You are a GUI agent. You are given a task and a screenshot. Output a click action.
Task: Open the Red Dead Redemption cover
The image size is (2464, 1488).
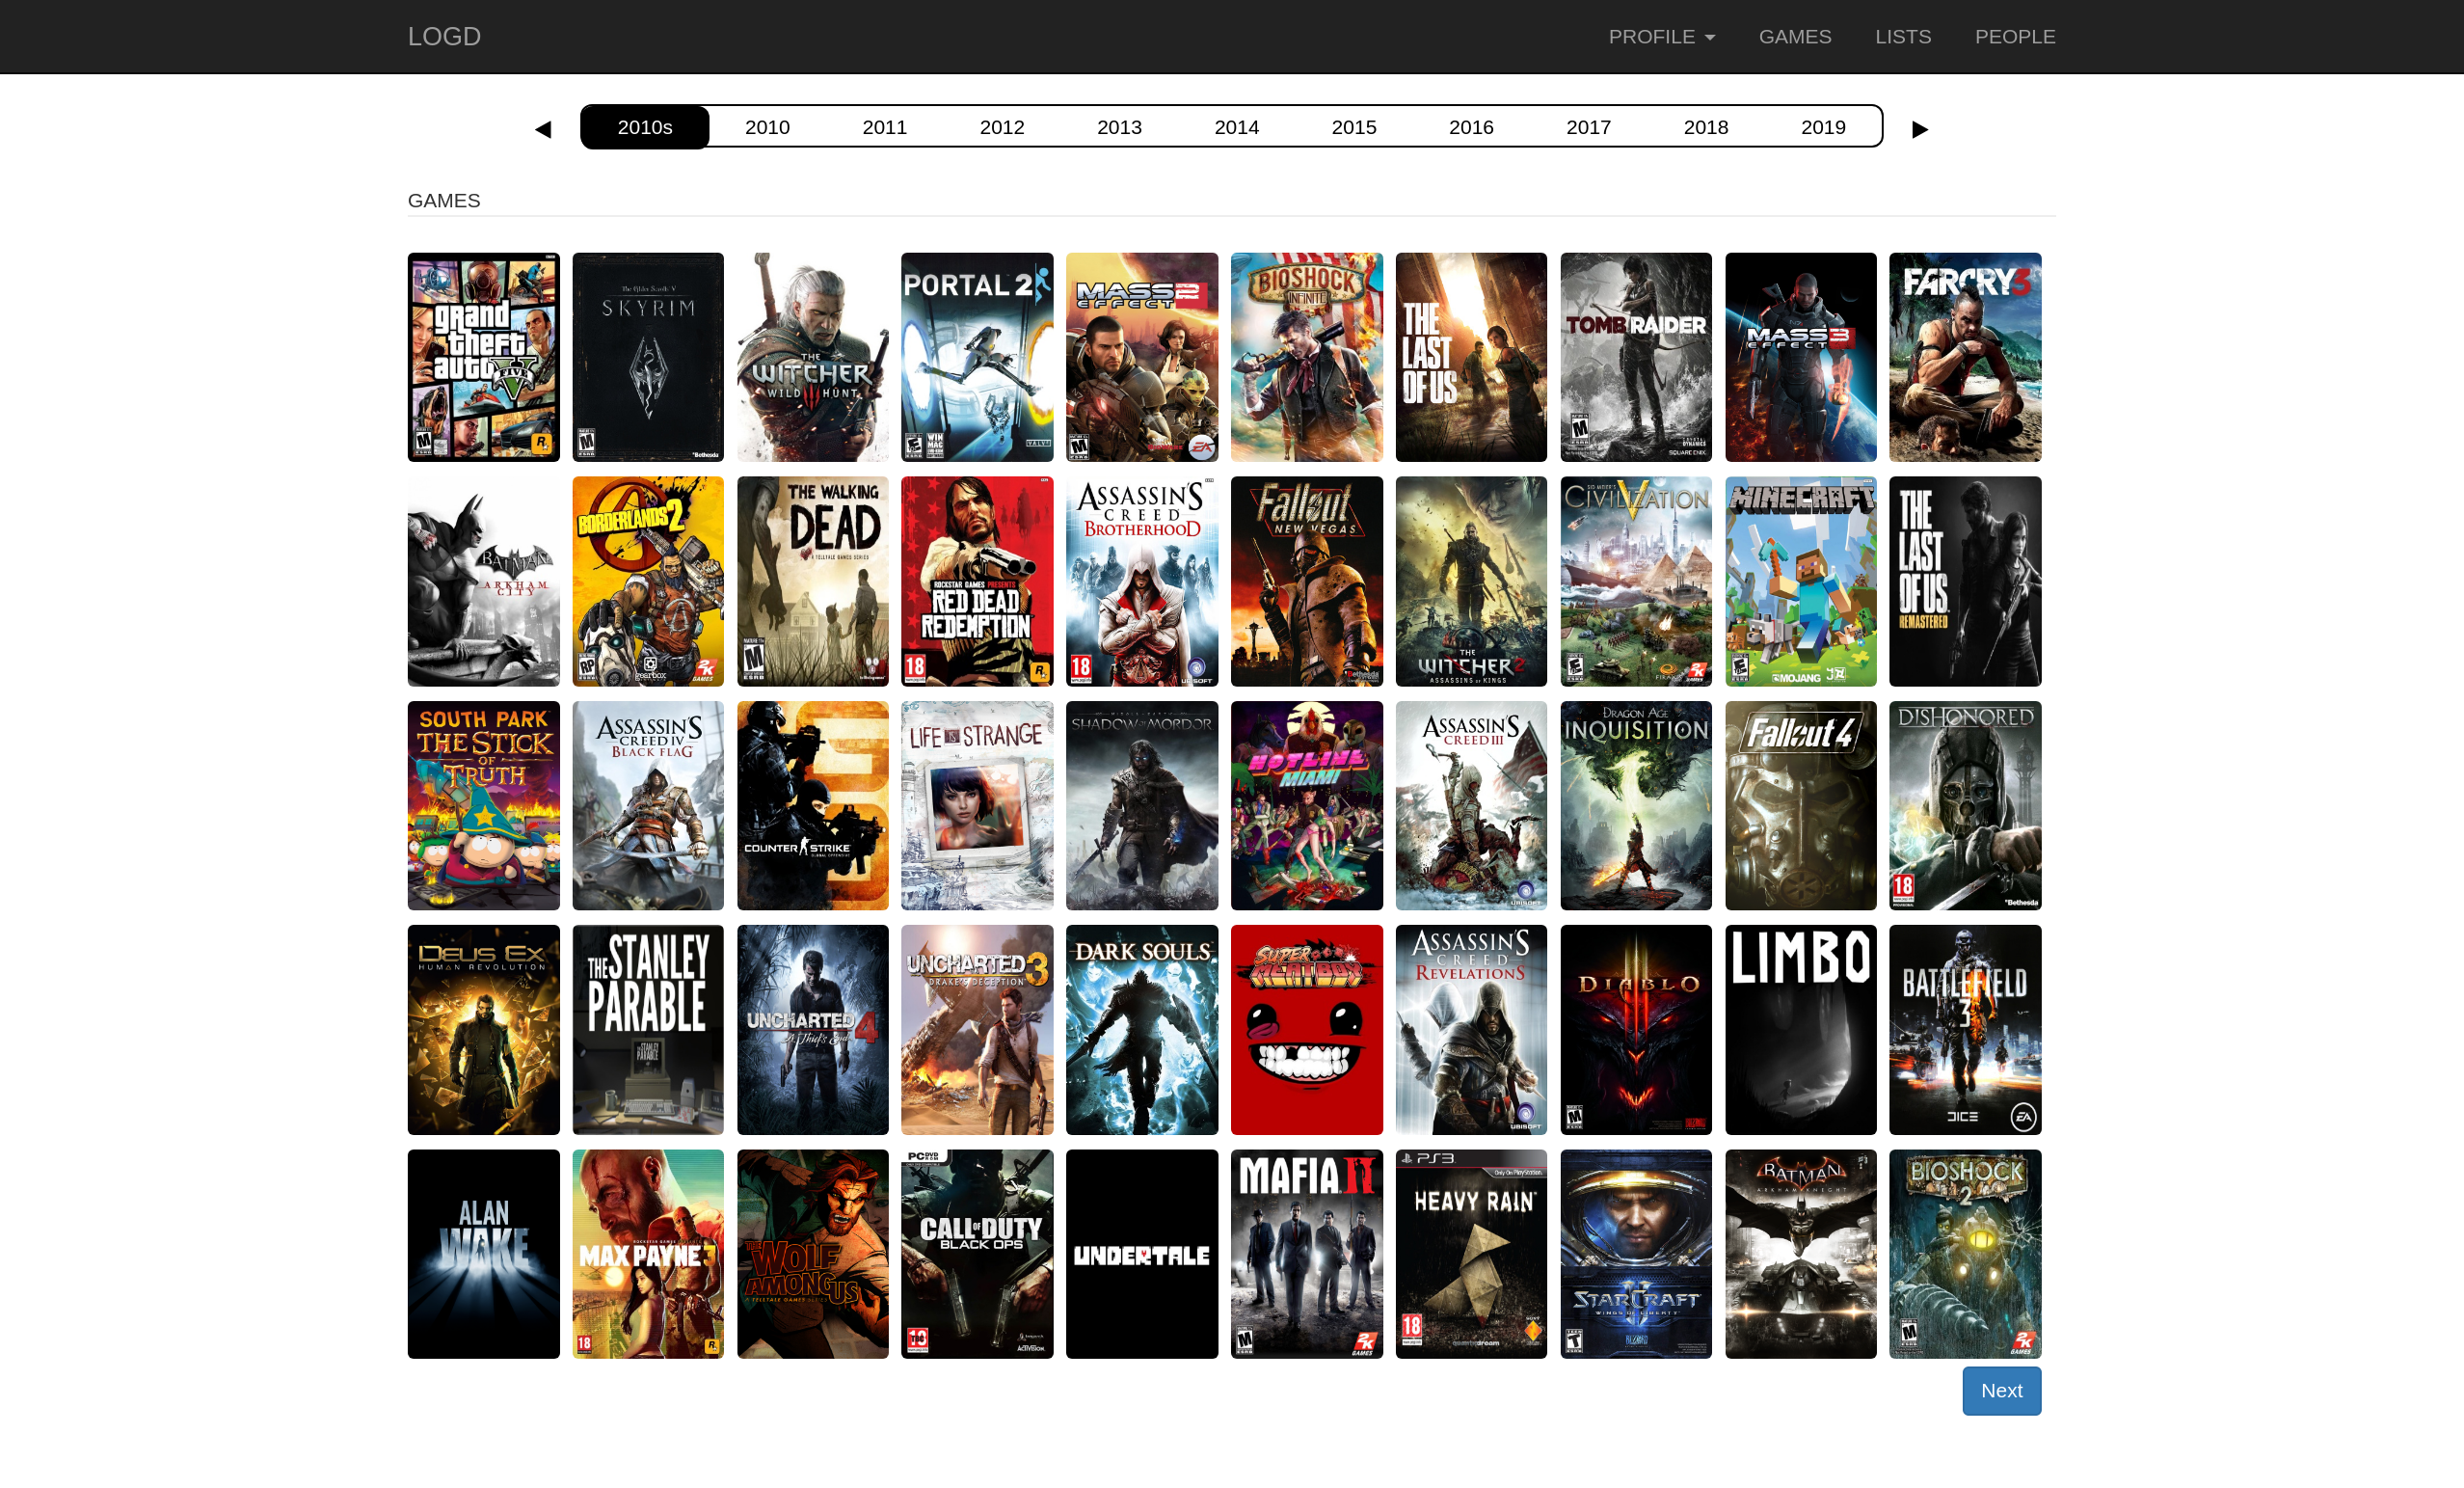977,582
